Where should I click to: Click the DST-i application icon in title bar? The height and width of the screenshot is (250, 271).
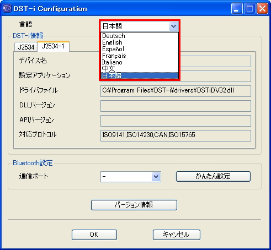coord(7,8)
